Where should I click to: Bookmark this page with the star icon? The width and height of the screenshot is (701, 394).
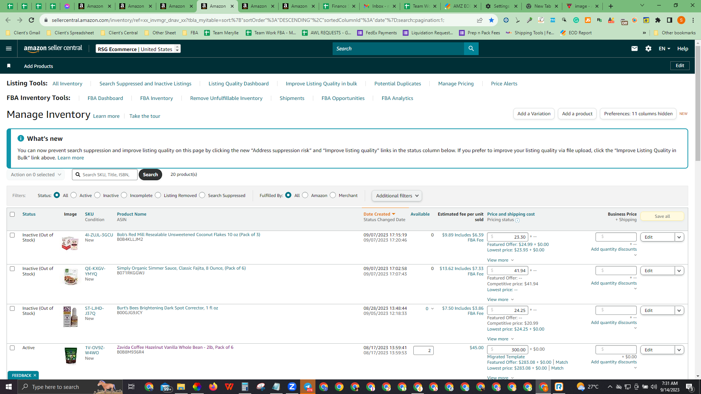coord(491,20)
